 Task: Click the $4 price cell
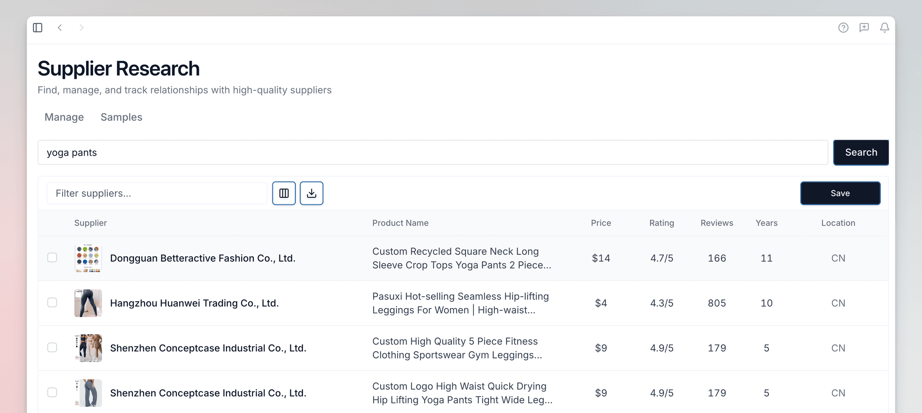[601, 303]
